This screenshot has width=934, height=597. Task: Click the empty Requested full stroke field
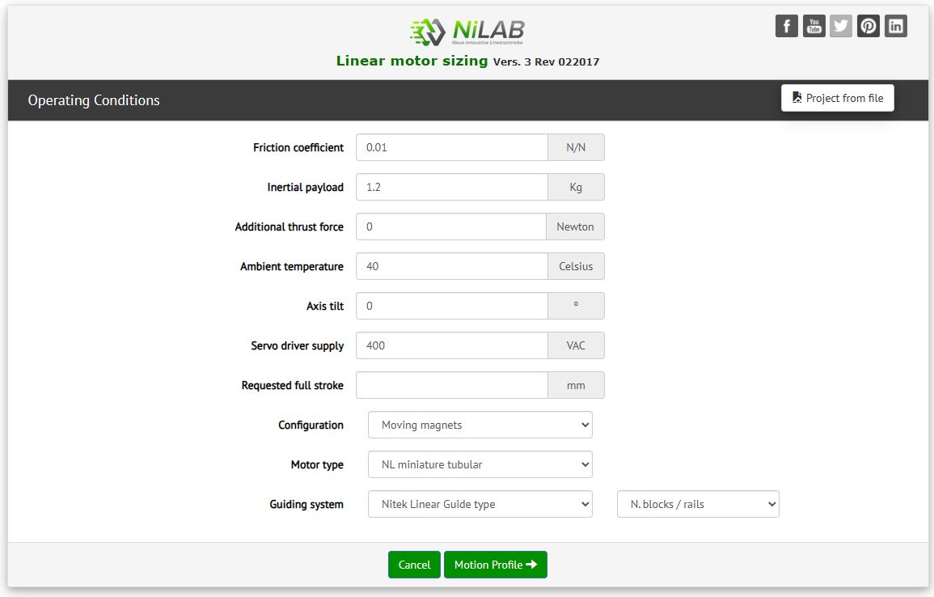pos(451,385)
